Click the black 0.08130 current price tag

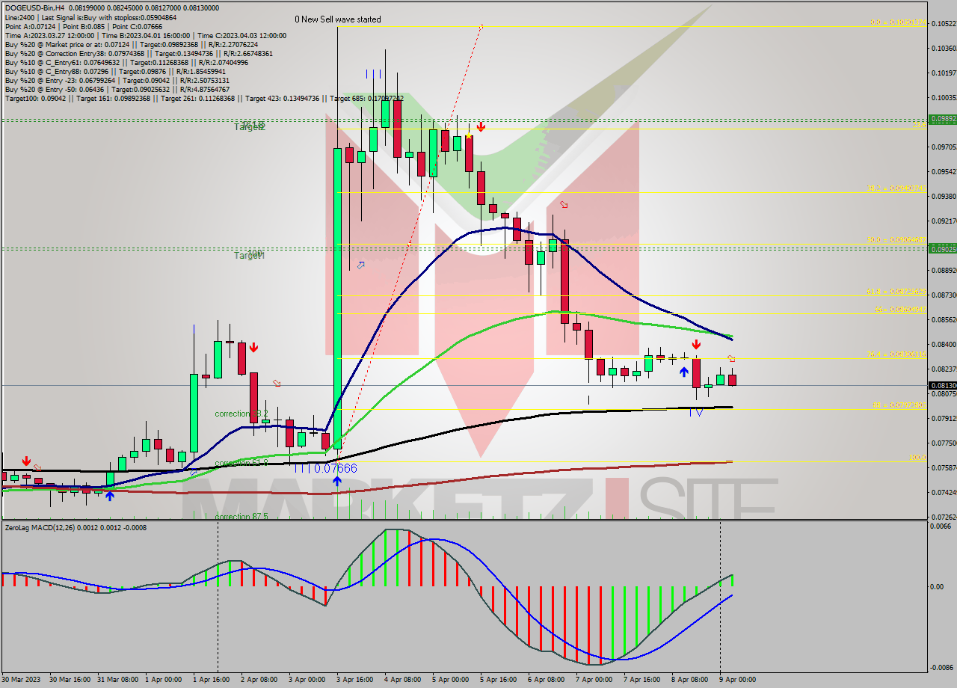point(942,386)
